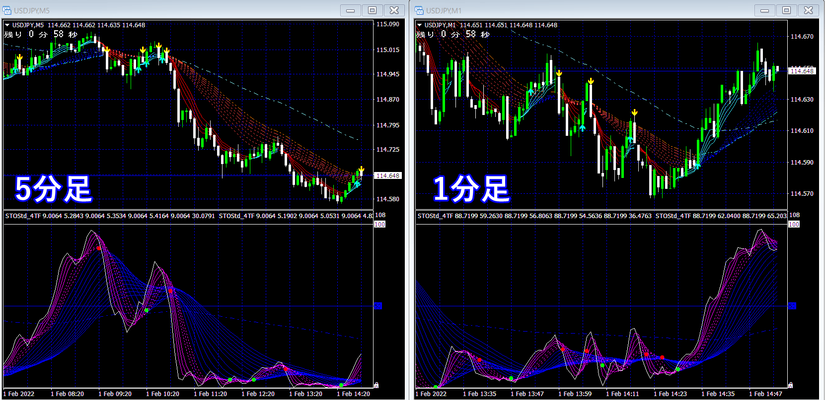Click the 1 Feb 13:59 time label
825x400 pixels.
pyautogui.click(x=575, y=394)
